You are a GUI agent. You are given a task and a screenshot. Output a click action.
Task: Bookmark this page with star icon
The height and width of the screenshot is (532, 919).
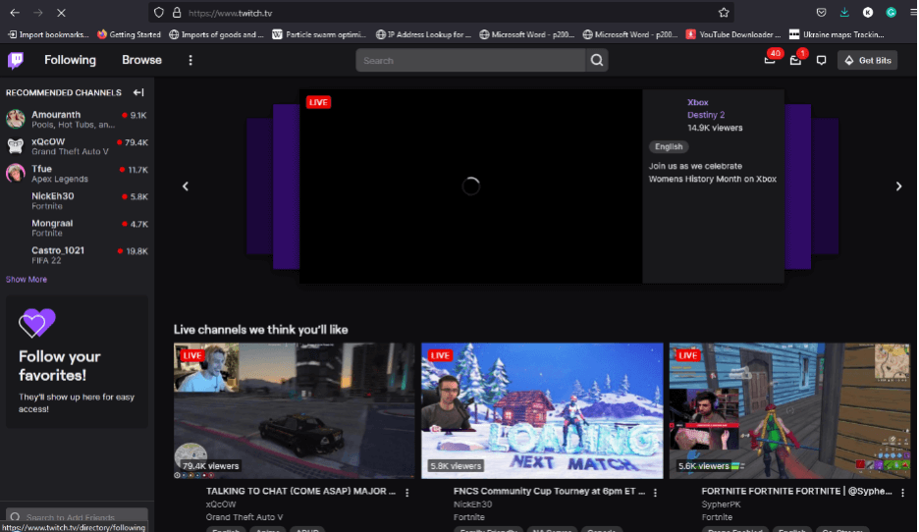click(724, 13)
